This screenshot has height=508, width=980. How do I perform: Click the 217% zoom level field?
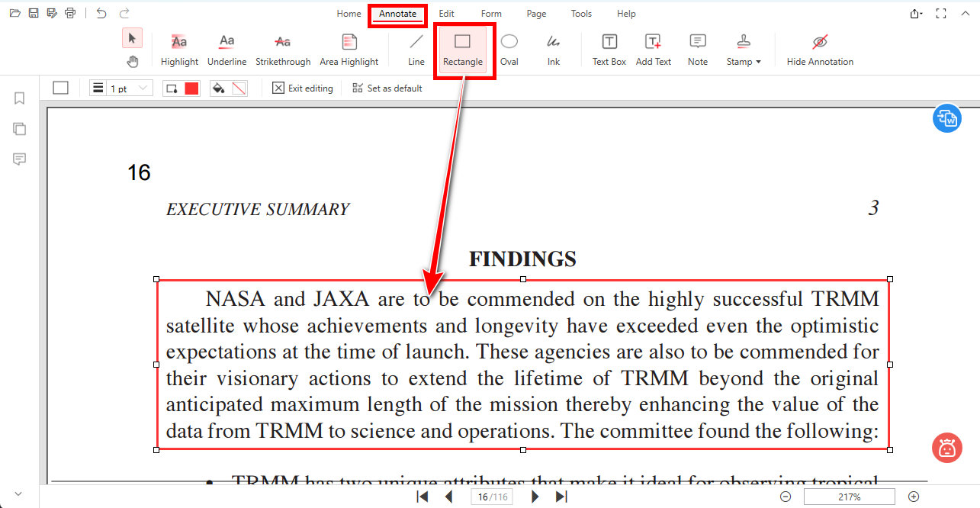pos(850,497)
